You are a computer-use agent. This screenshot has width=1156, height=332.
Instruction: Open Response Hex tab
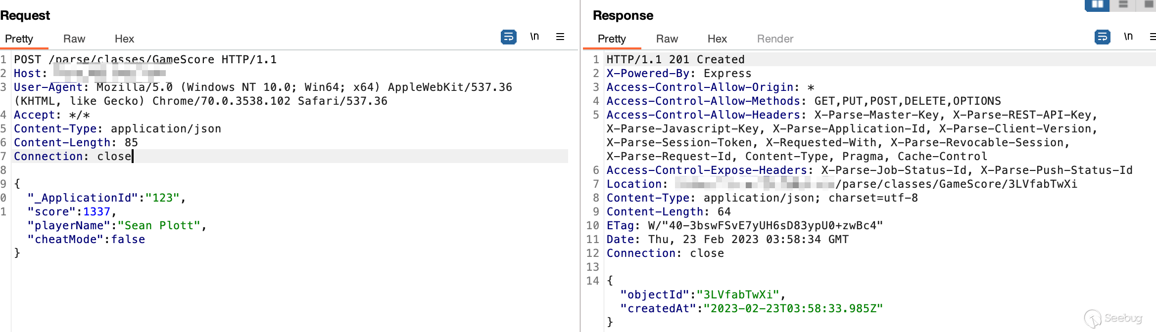pyautogui.click(x=717, y=39)
